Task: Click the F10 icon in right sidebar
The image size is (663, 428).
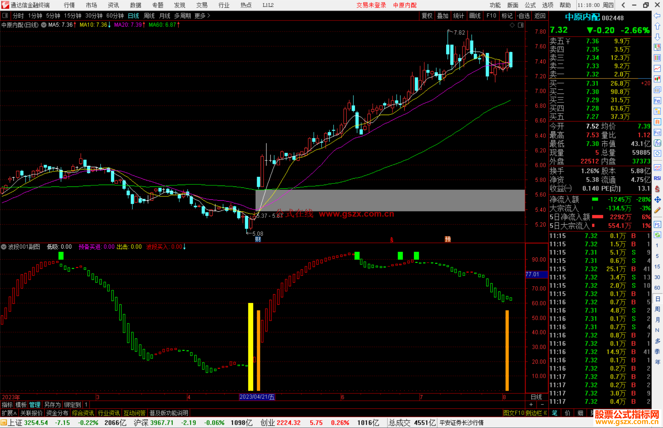Action: coord(657,101)
